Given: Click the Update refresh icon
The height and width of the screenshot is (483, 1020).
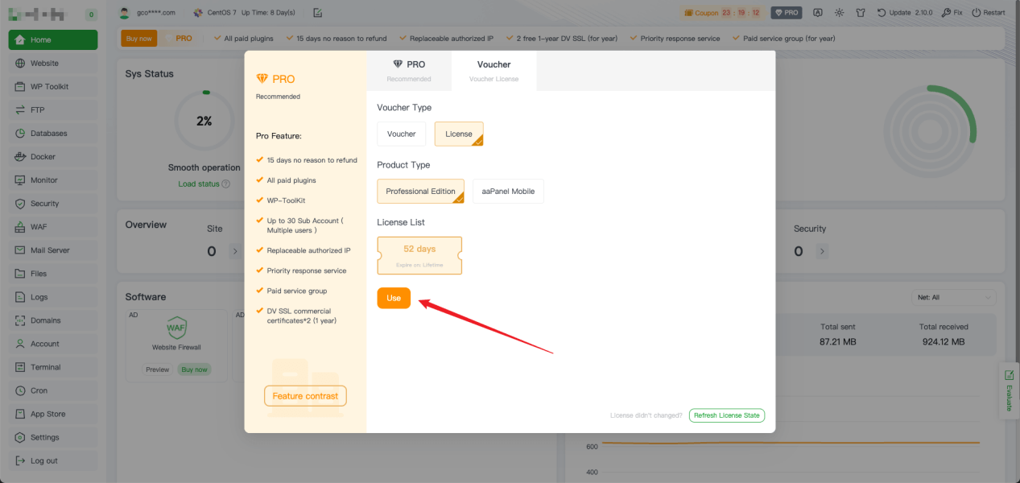Looking at the screenshot, I should (882, 13).
